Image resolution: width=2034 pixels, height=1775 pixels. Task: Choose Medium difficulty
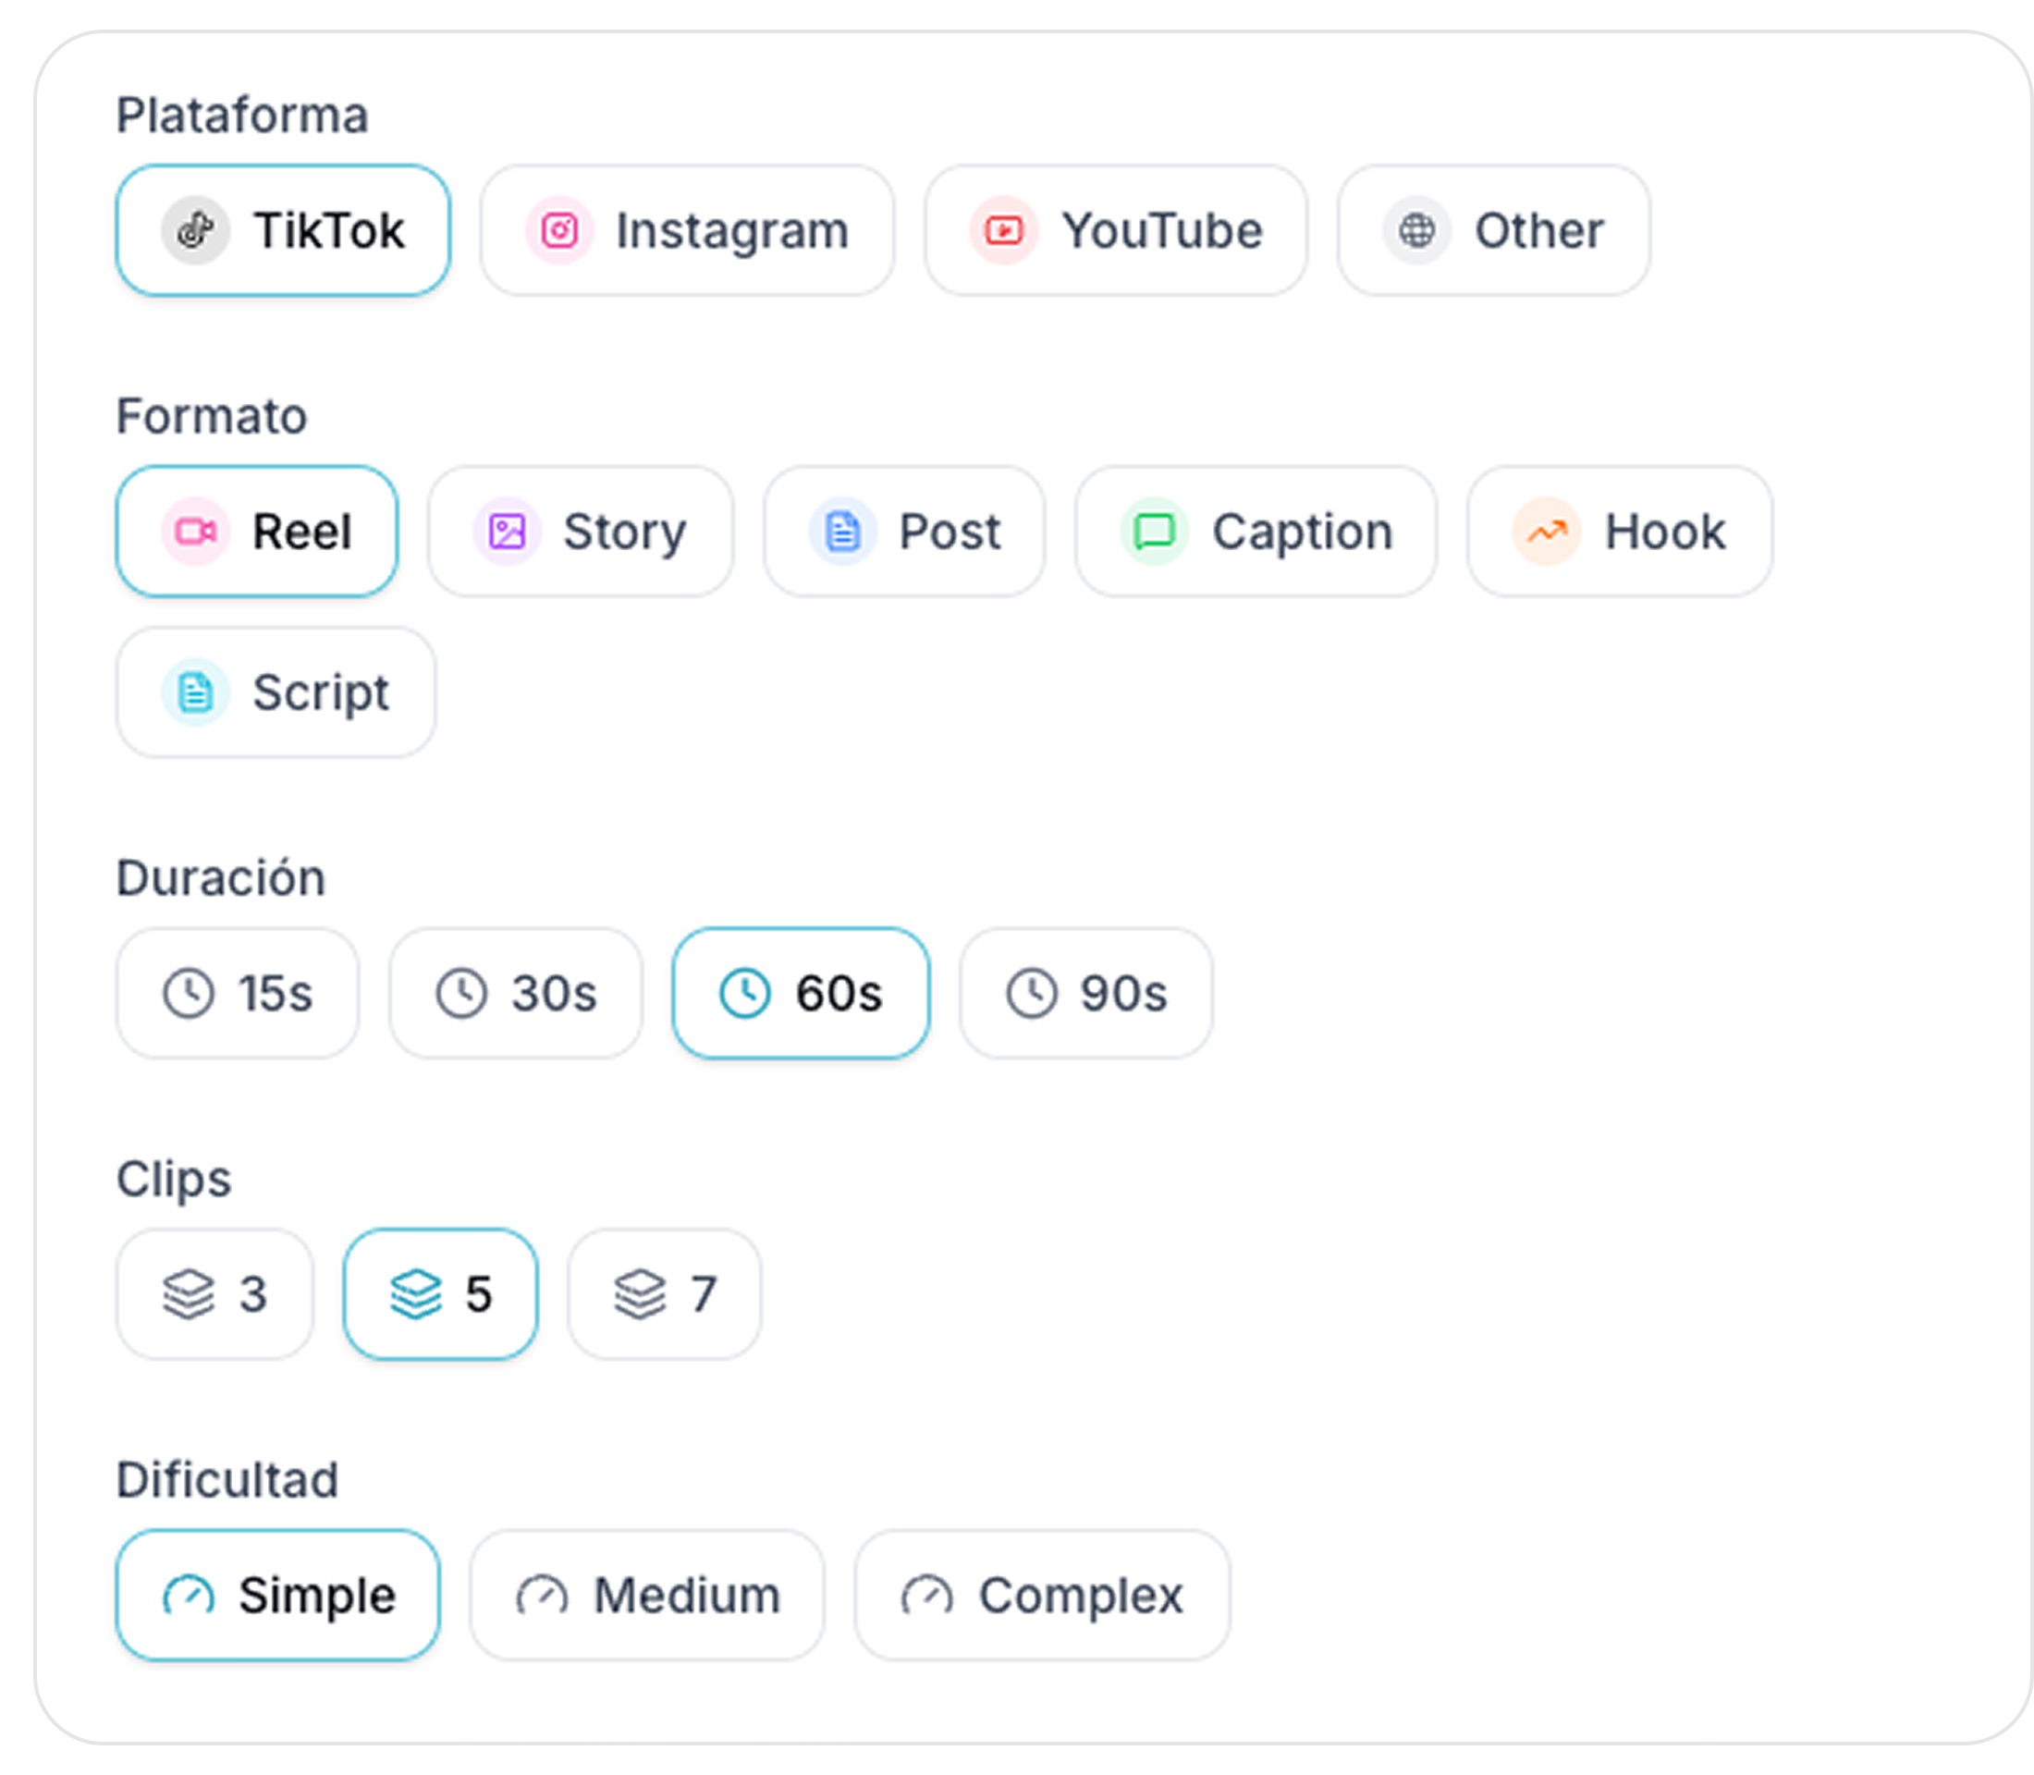647,1596
